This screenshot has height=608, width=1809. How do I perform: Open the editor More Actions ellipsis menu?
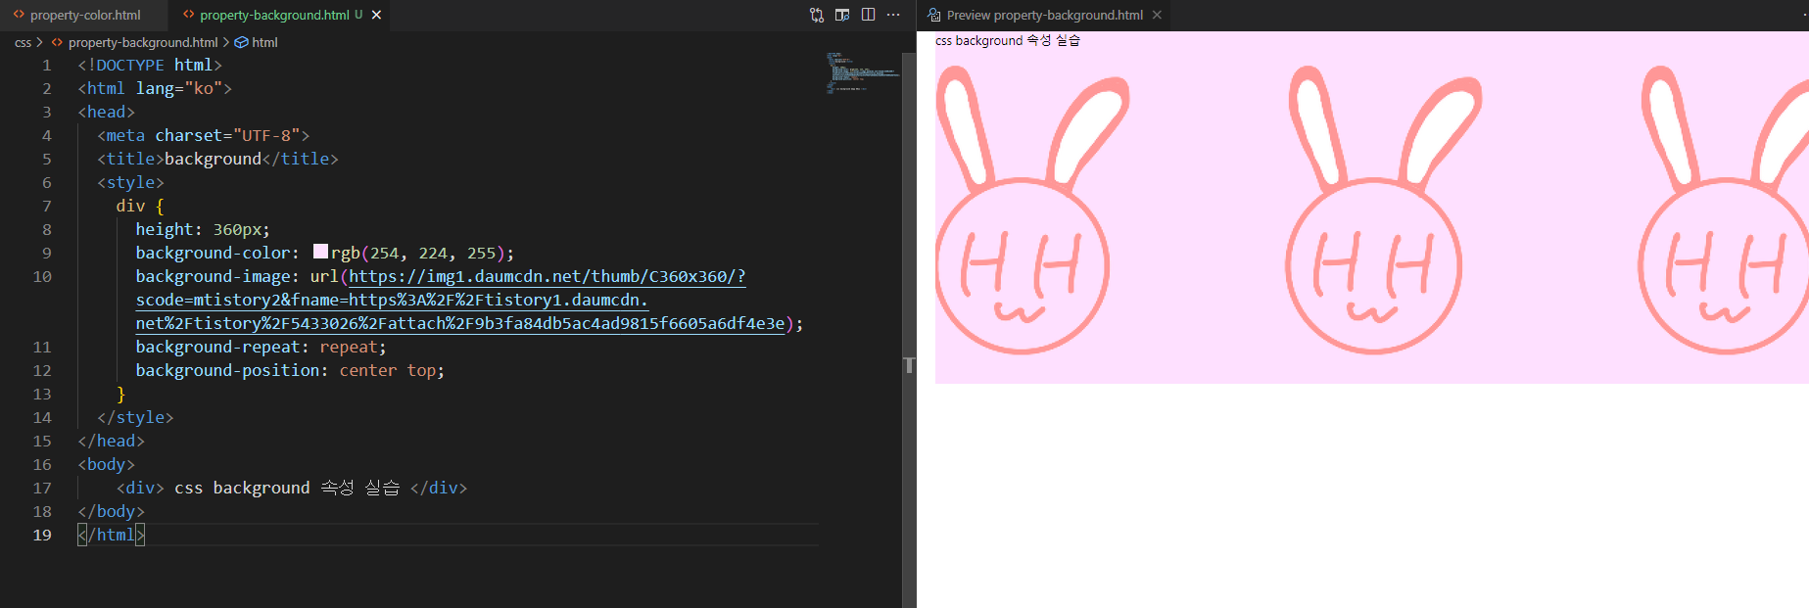point(893,15)
